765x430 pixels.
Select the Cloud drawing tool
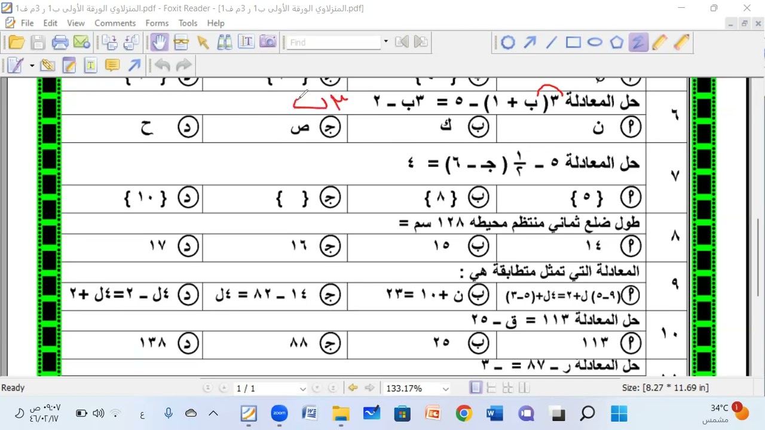[508, 42]
